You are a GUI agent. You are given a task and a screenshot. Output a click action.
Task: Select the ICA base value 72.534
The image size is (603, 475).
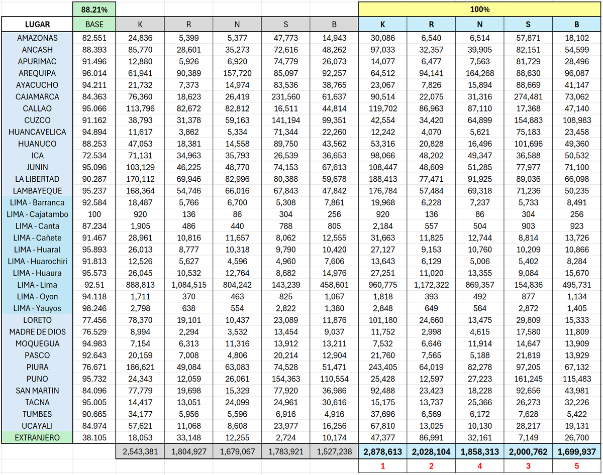click(94, 156)
